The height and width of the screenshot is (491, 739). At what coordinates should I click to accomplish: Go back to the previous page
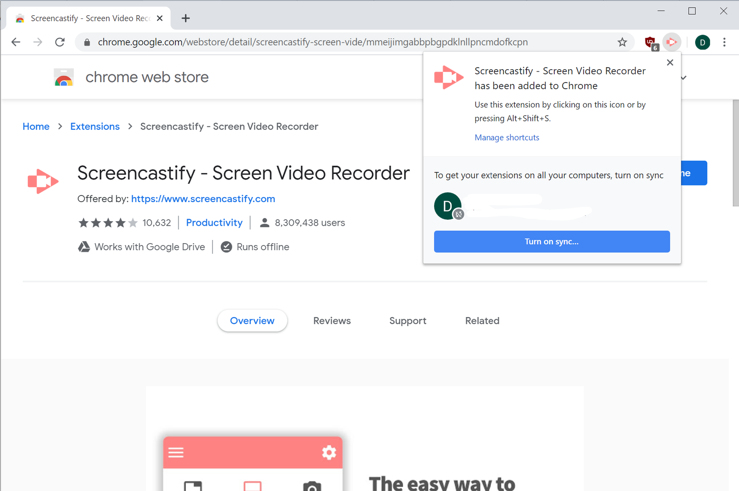tap(16, 42)
